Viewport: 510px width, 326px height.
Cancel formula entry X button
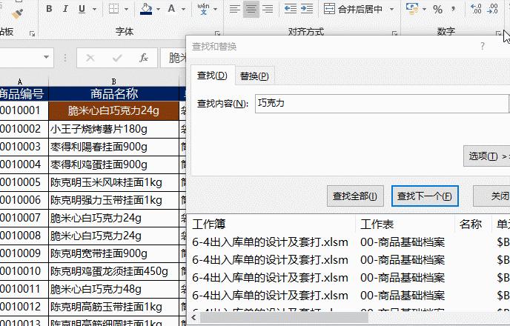pyautogui.click(x=90, y=59)
